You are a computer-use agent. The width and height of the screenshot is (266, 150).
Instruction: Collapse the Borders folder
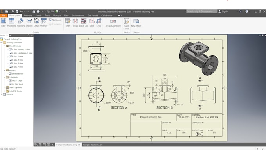(x=4, y=70)
